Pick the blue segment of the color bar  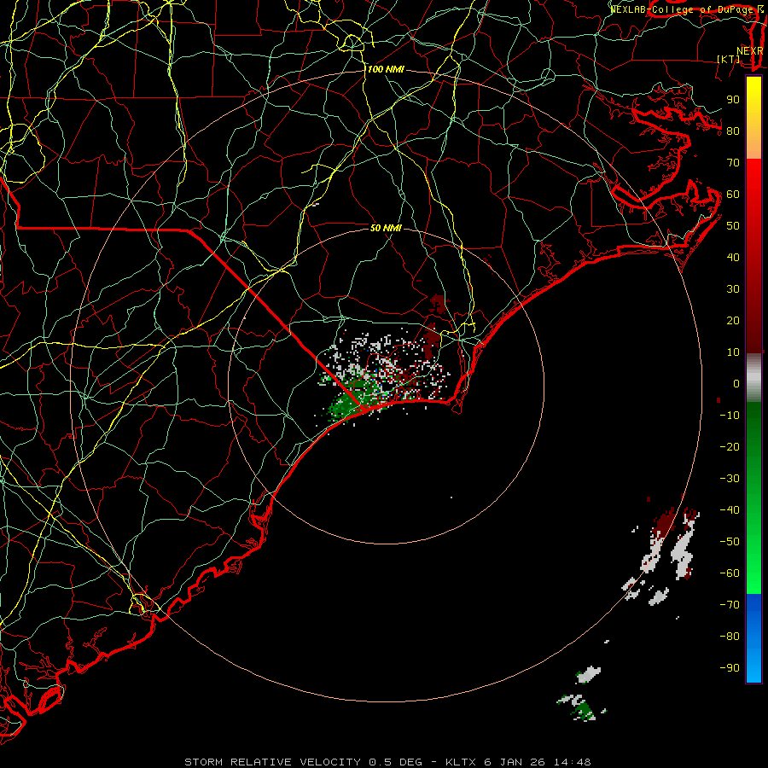(753, 637)
